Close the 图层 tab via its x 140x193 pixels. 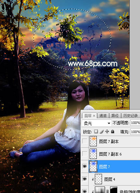pyautogui.click(x=94, y=116)
